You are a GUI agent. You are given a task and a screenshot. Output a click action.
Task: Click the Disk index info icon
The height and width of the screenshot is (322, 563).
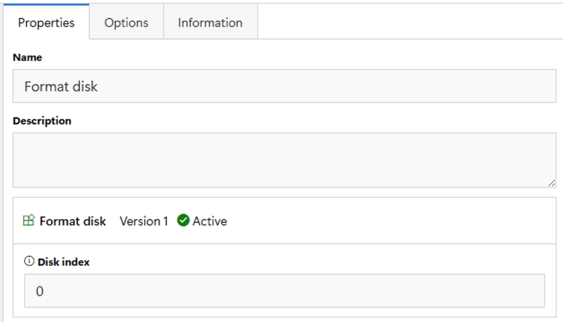[29, 262]
